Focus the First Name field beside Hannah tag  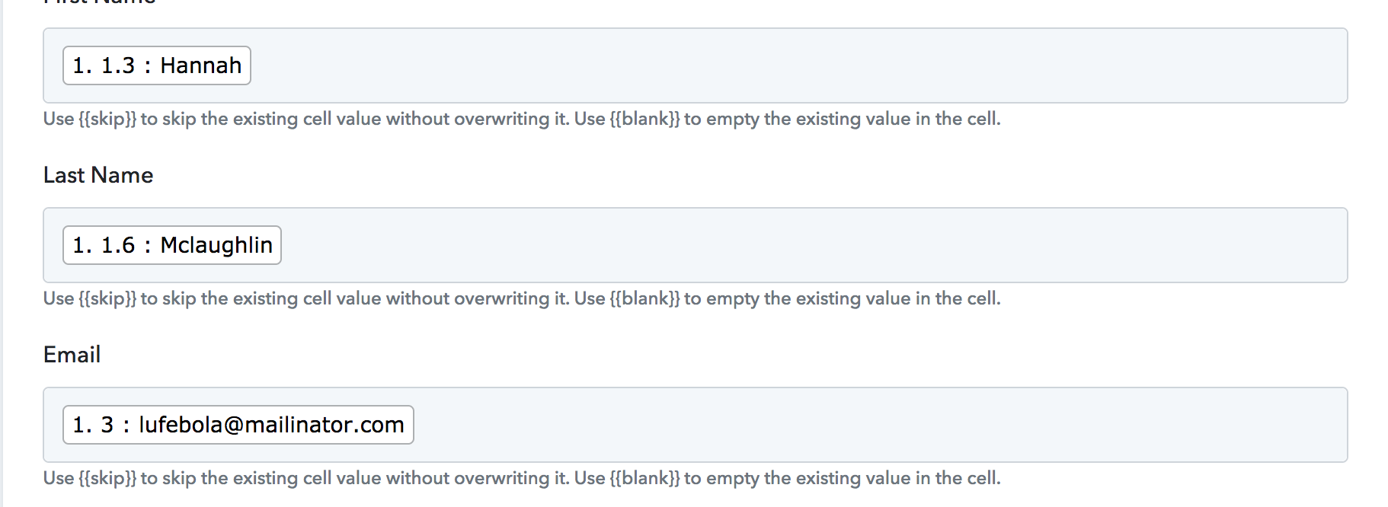(798, 65)
